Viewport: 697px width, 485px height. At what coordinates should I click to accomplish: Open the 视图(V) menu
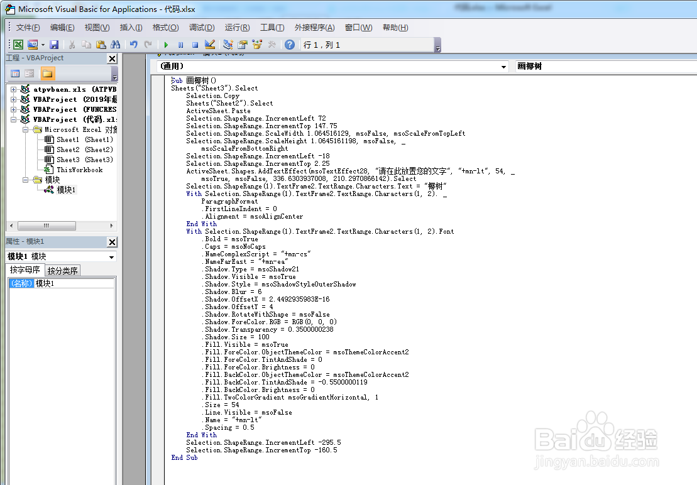tap(97, 28)
